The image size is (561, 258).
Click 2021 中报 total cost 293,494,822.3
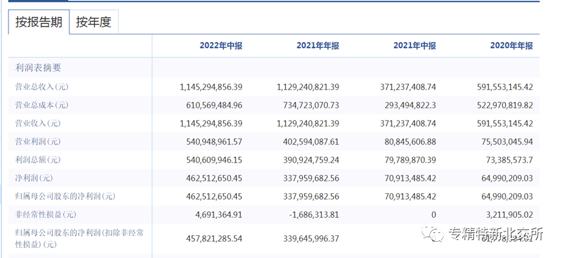408,105
